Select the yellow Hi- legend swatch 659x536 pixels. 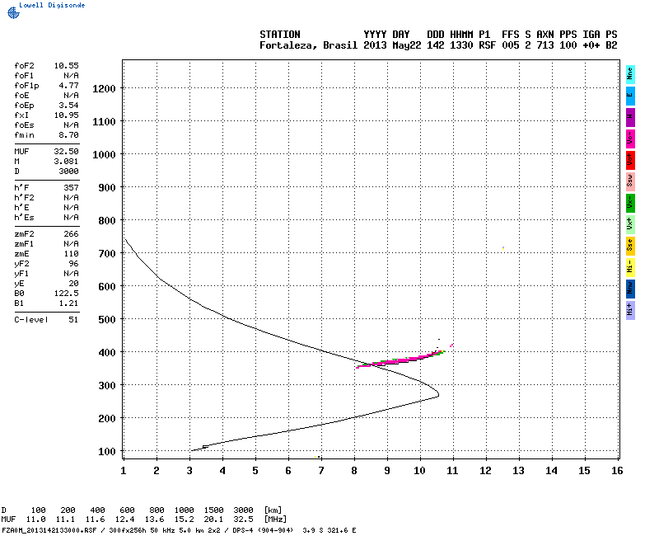point(630,267)
